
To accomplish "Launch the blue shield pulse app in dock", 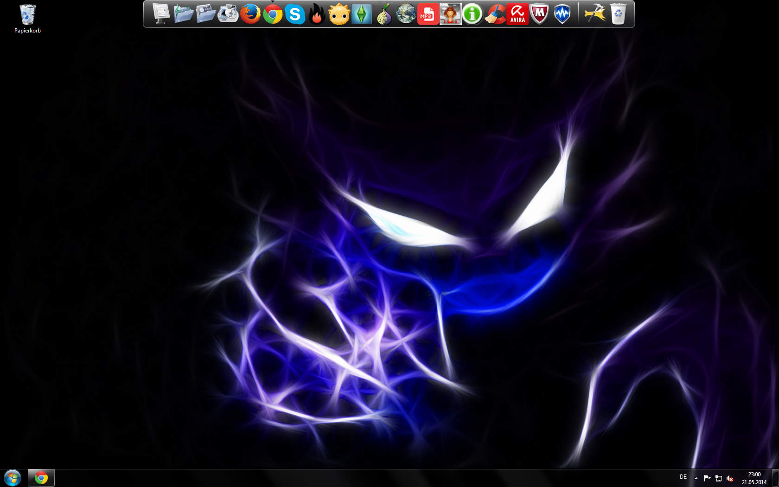I will pyautogui.click(x=562, y=14).
